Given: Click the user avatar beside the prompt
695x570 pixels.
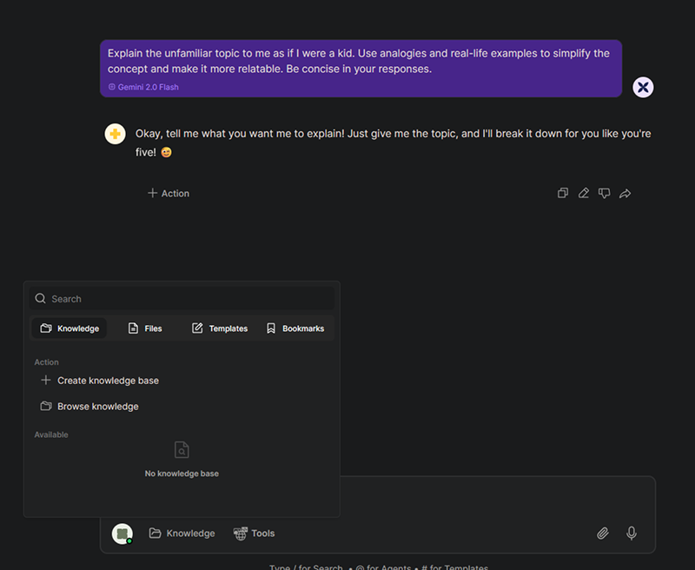Looking at the screenshot, I should click(x=643, y=87).
